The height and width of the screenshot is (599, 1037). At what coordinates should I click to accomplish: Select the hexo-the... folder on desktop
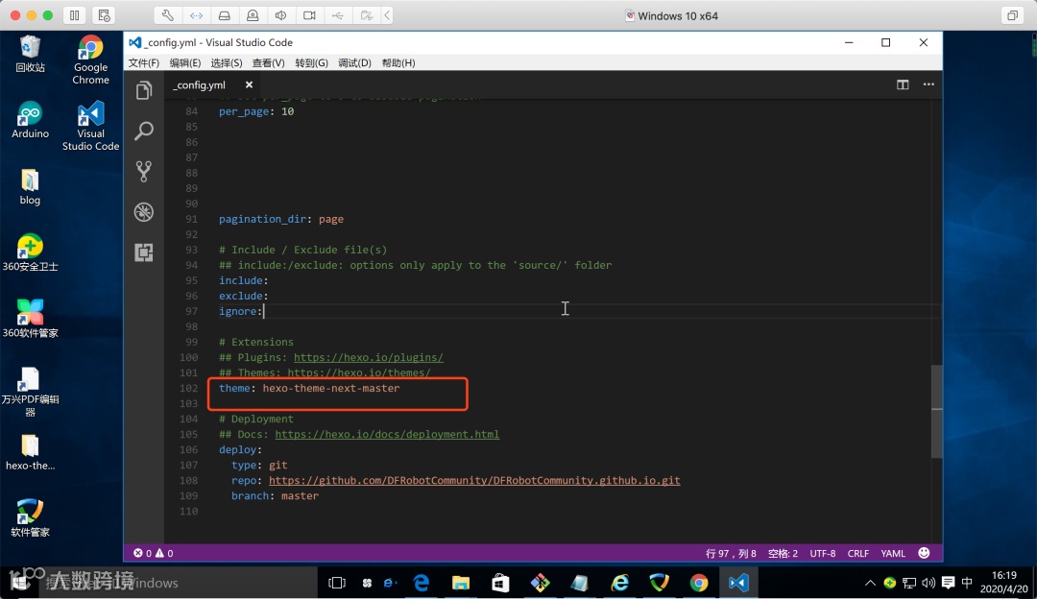coord(30,453)
